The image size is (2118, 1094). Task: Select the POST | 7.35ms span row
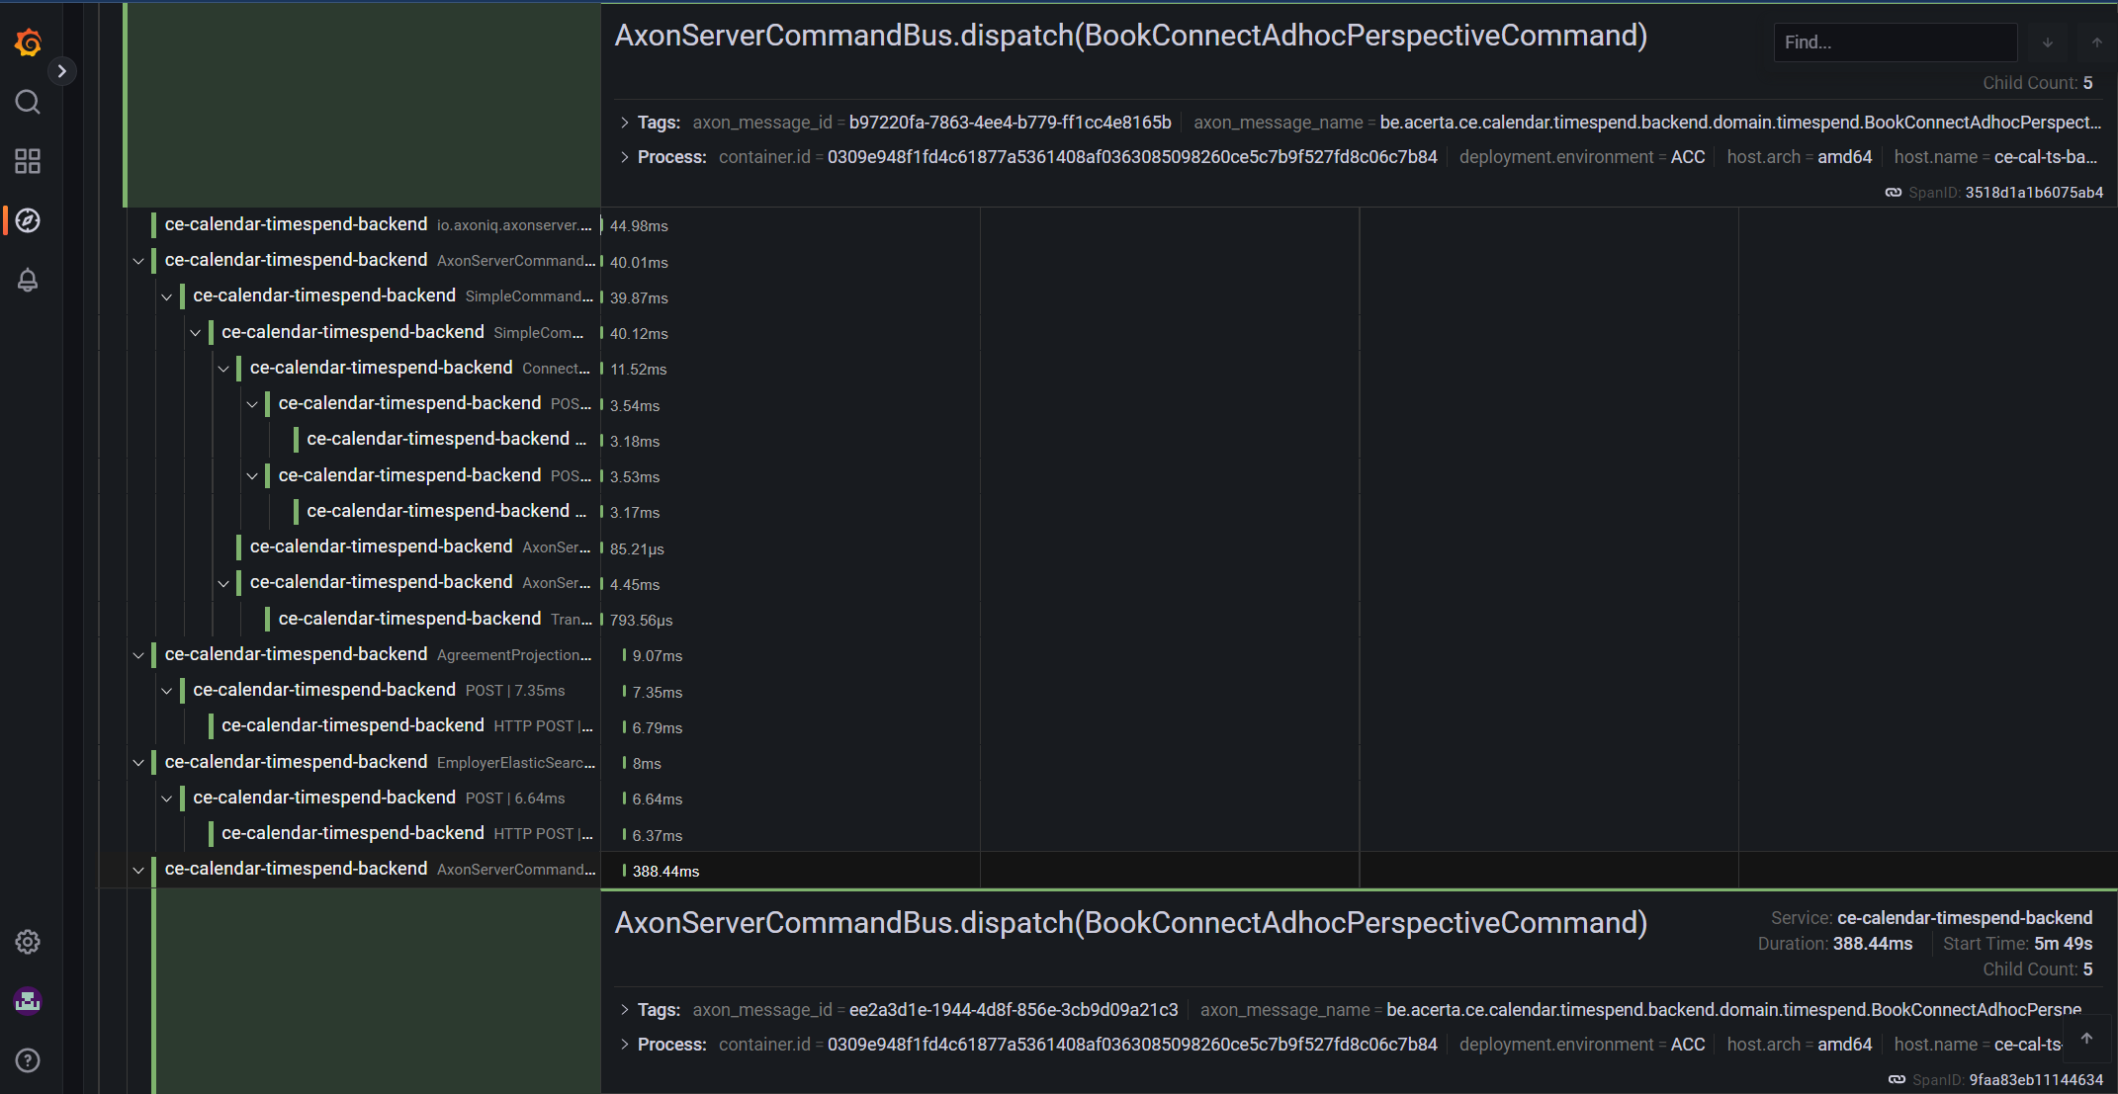pyautogui.click(x=514, y=691)
